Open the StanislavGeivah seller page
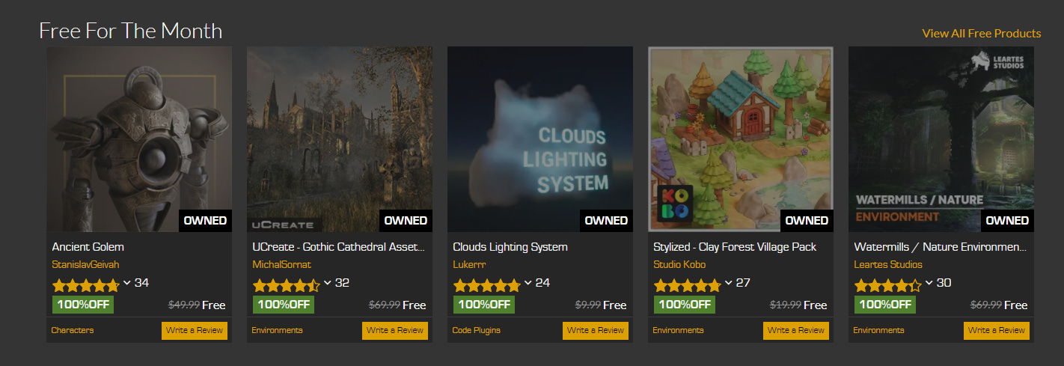 85,264
